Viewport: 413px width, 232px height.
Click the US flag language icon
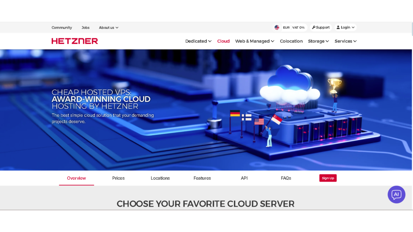point(277,27)
